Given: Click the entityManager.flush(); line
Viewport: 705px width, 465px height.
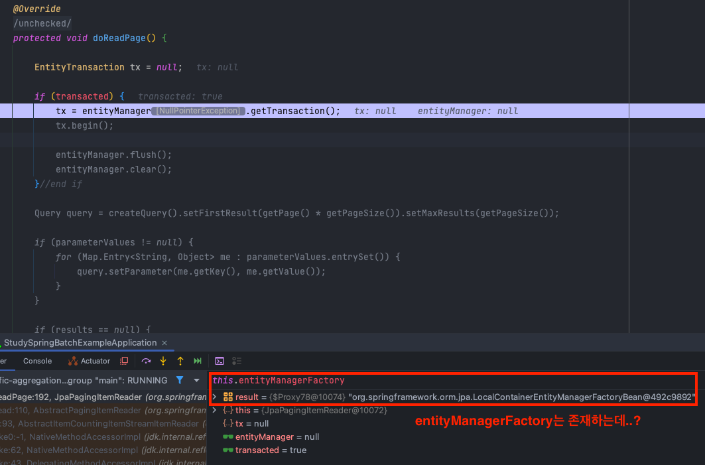Looking at the screenshot, I should (x=114, y=155).
